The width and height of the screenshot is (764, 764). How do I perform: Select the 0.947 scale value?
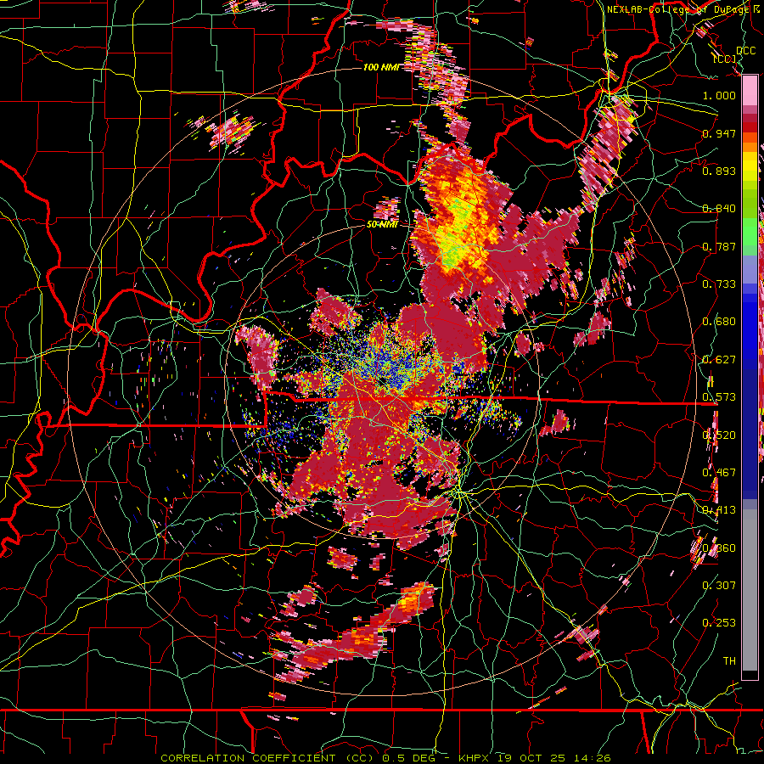click(719, 133)
